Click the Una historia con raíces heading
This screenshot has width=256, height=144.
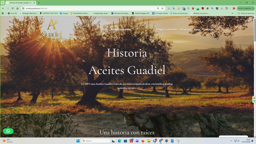(127, 132)
